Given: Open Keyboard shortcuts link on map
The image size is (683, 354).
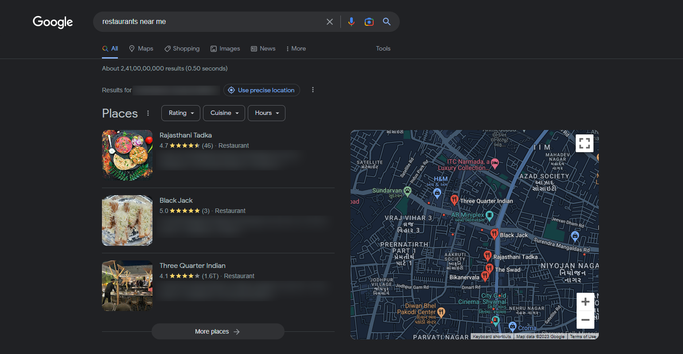Looking at the screenshot, I should pyautogui.click(x=492, y=337).
